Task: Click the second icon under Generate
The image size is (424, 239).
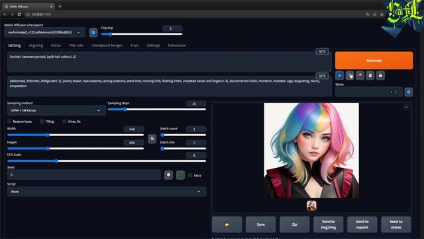Action: (x=350, y=76)
